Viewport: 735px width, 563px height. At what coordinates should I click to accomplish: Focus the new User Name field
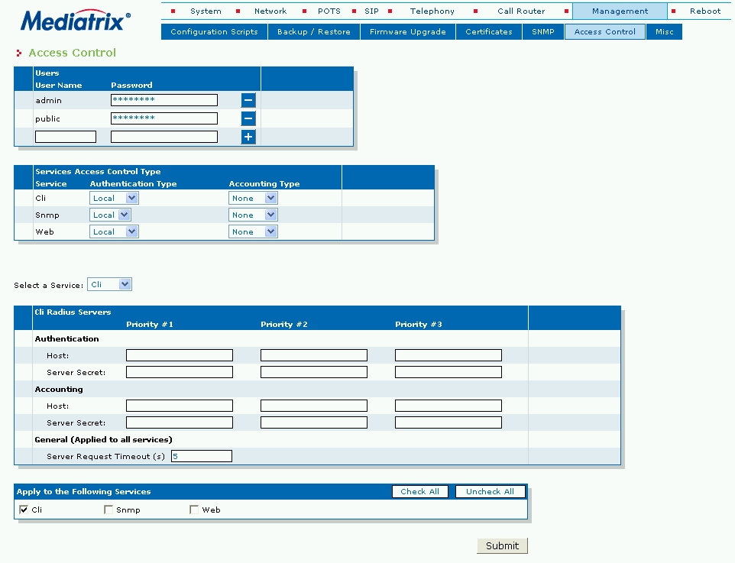click(66, 137)
